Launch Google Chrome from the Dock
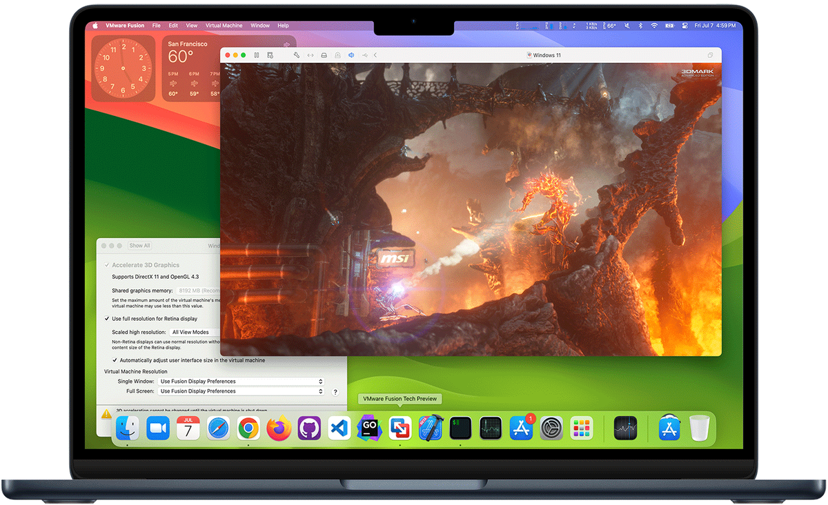This screenshot has height=505, width=828. [248, 428]
